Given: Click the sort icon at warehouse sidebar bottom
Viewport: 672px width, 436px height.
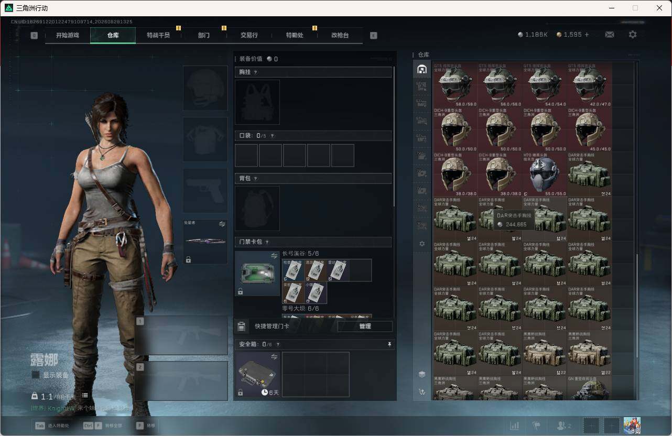Looking at the screenshot, I should (422, 392).
